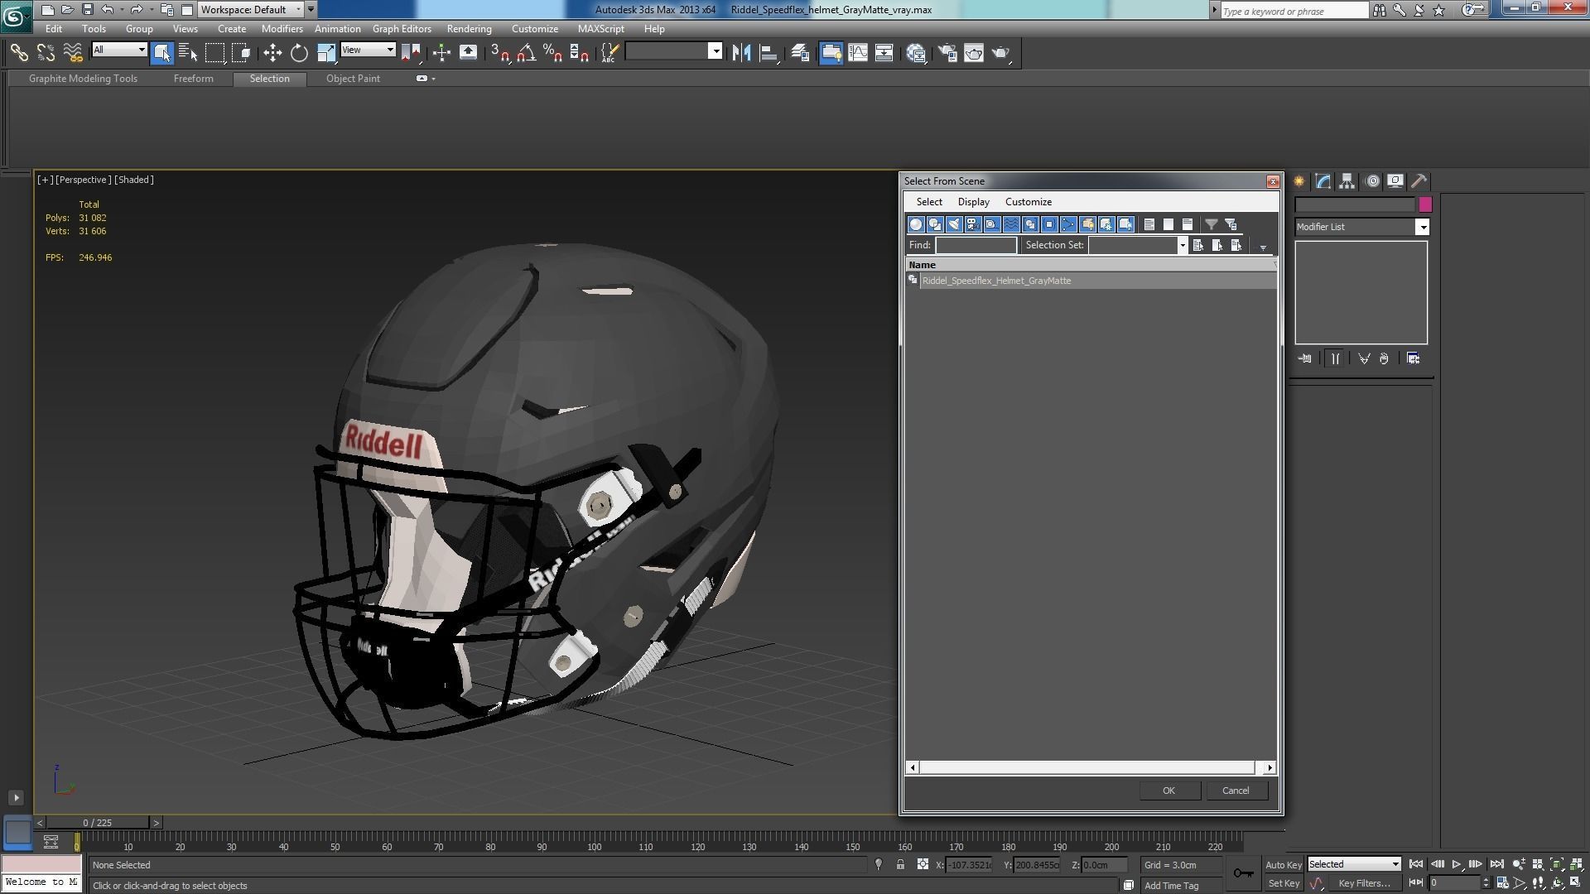Toggle Display Cameras filter in Select From Scene
Viewport: 1590px width, 894px height.
pos(973,224)
